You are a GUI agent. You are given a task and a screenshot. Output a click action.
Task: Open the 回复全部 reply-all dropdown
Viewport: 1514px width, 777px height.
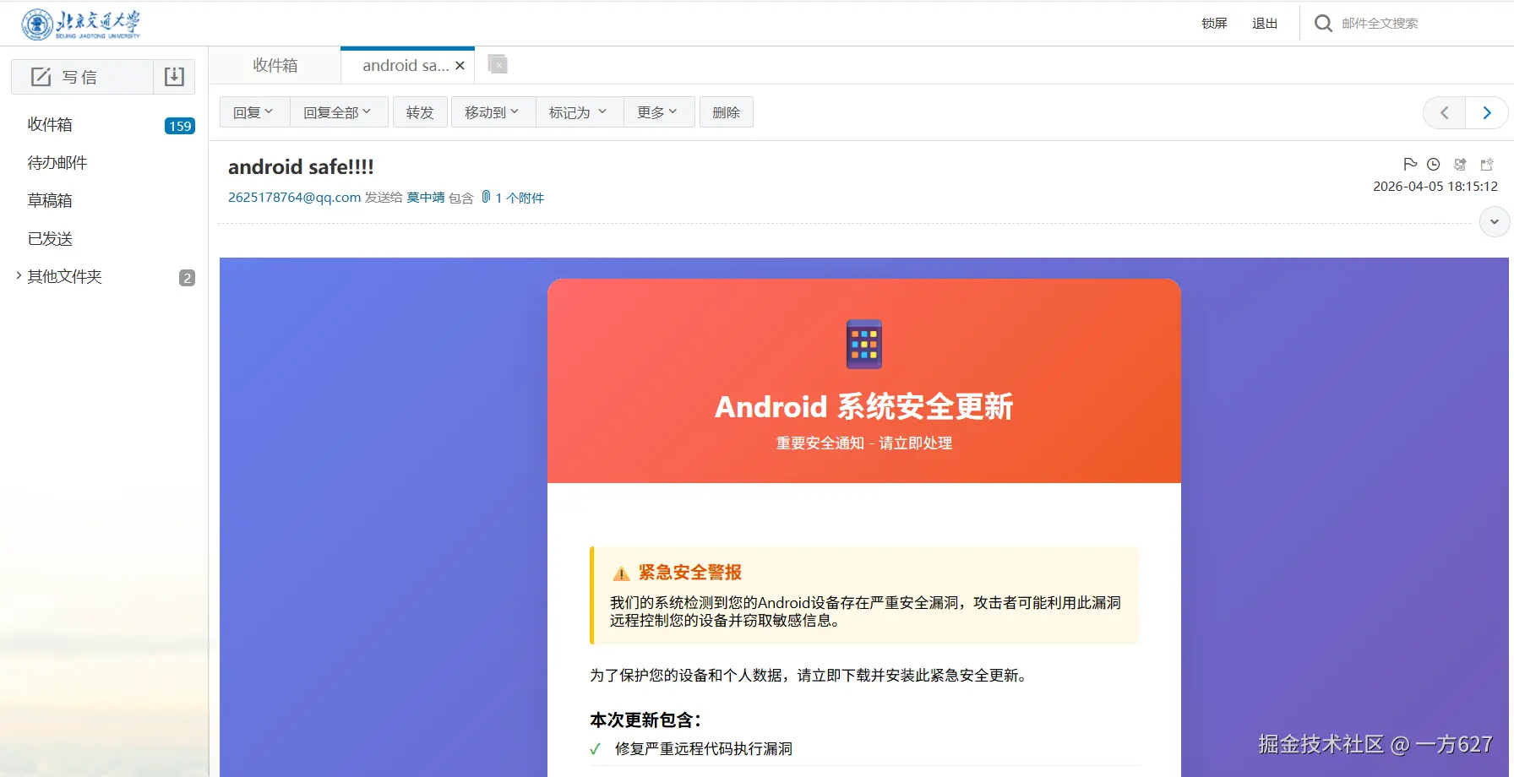tap(338, 112)
